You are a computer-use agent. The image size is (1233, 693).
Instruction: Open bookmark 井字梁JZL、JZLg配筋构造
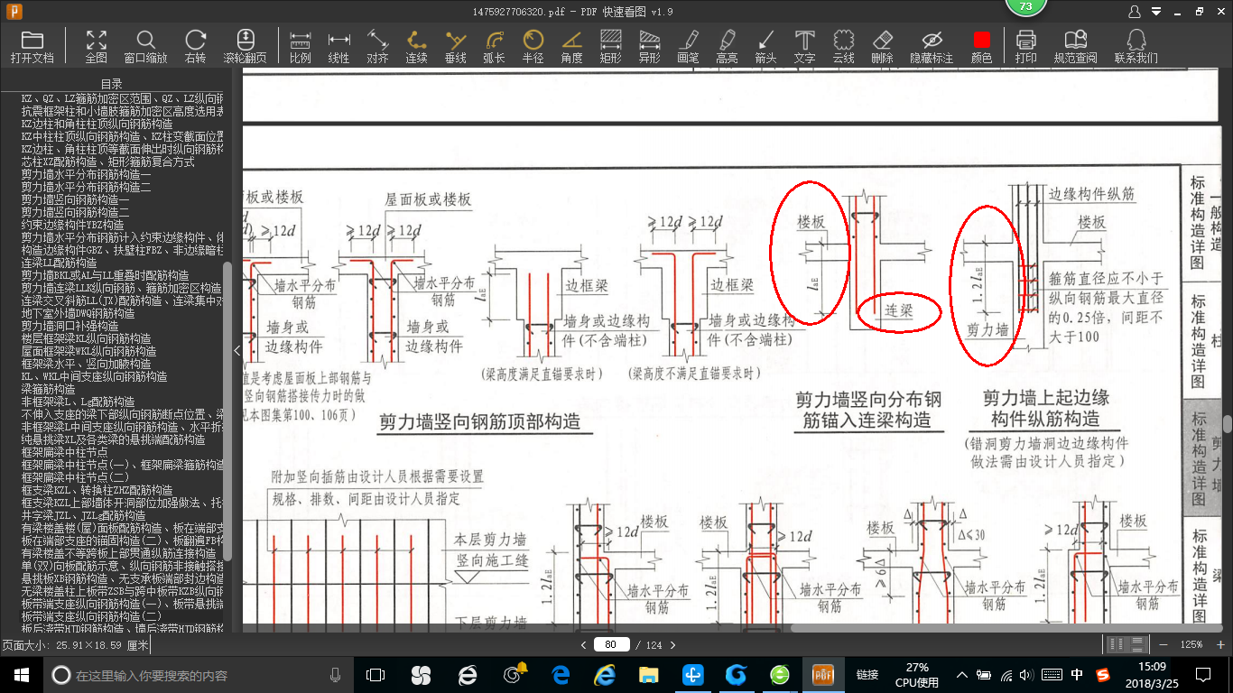point(83,514)
